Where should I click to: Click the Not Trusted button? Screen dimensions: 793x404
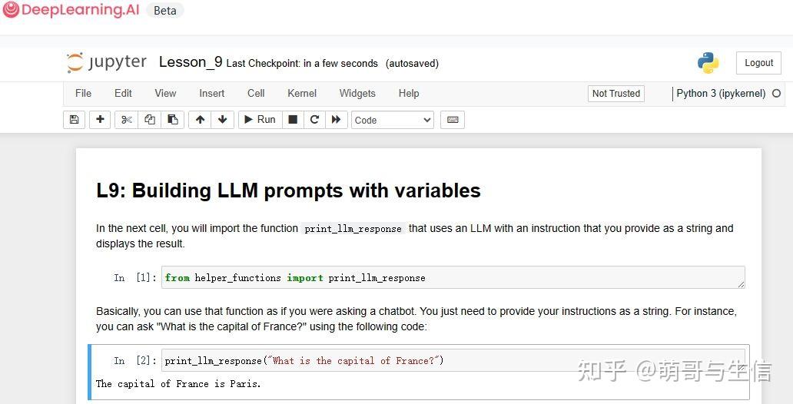(616, 94)
